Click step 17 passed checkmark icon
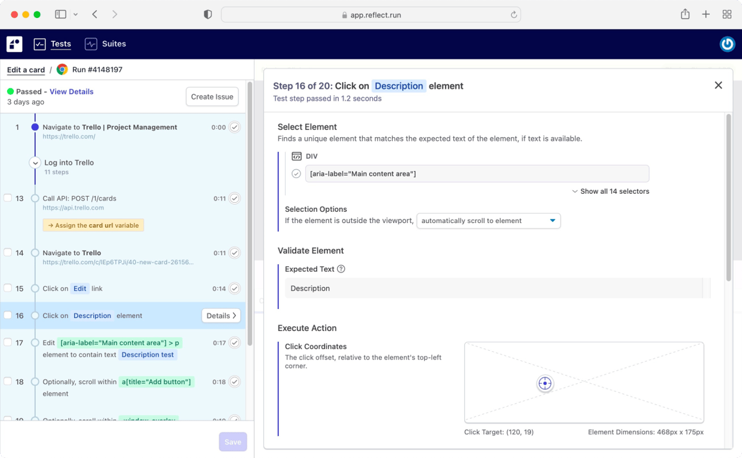Image resolution: width=742 pixels, height=458 pixels. tap(235, 343)
